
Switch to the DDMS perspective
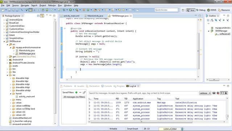(212, 10)
